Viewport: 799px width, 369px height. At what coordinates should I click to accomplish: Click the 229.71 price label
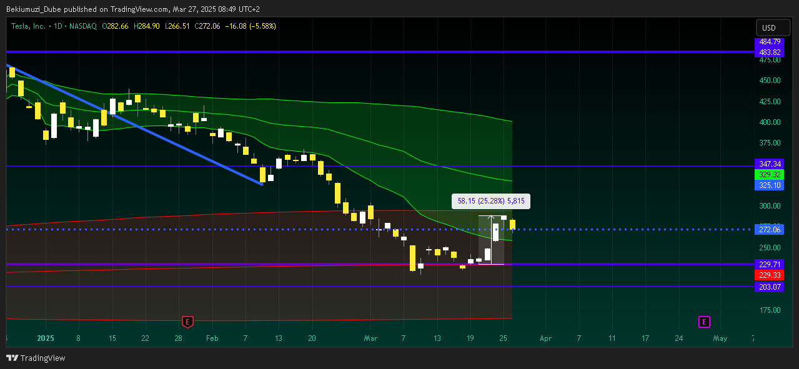coord(768,264)
